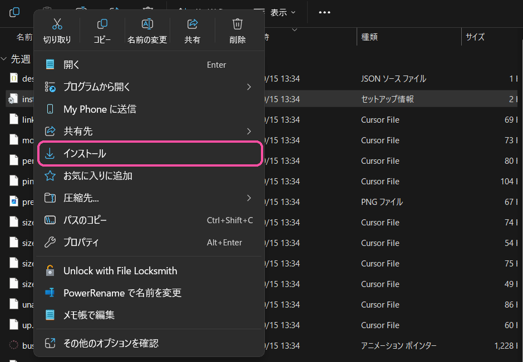Image resolution: width=523 pixels, height=362 pixels.
Task: Select お気に入りに追加
Action: tap(149, 175)
